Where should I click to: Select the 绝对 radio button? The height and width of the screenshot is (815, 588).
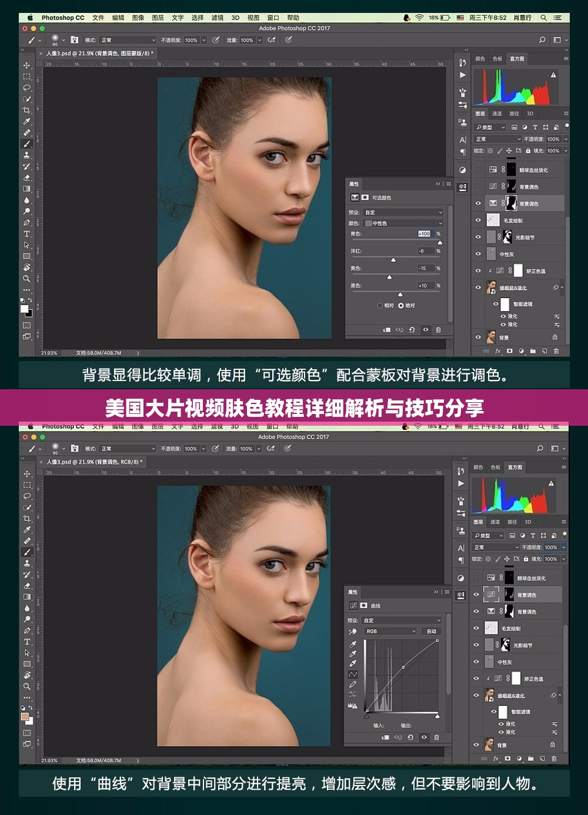401,306
